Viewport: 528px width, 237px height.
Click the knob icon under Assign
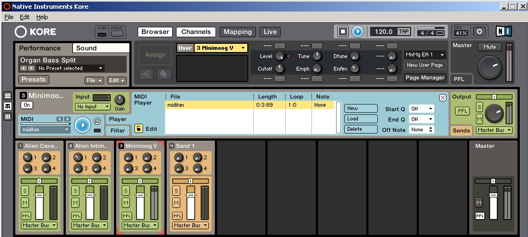point(164,74)
